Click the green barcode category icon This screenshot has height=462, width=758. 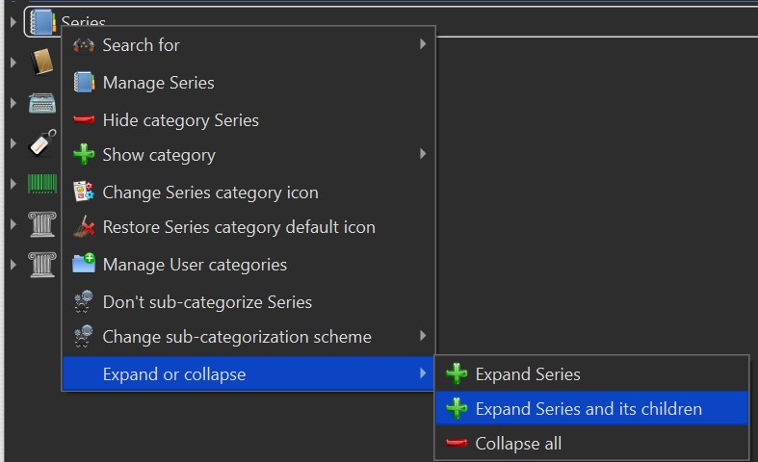point(41,184)
